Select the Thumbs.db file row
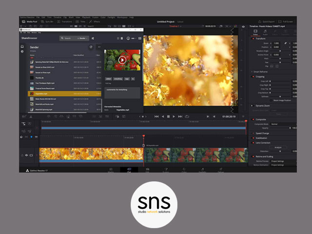312x234 pixels. [64, 78]
